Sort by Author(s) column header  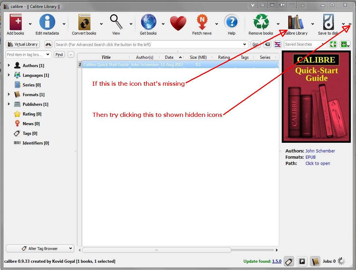145,57
